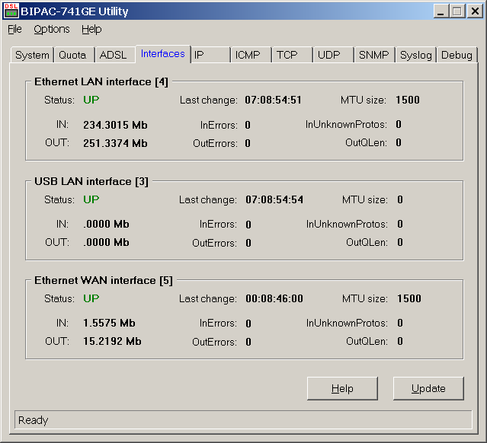Click Ethernet LAN InUnknownProtos label
This screenshot has width=487, height=443.
coord(346,124)
